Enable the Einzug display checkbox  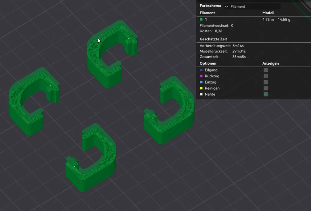point(266,82)
